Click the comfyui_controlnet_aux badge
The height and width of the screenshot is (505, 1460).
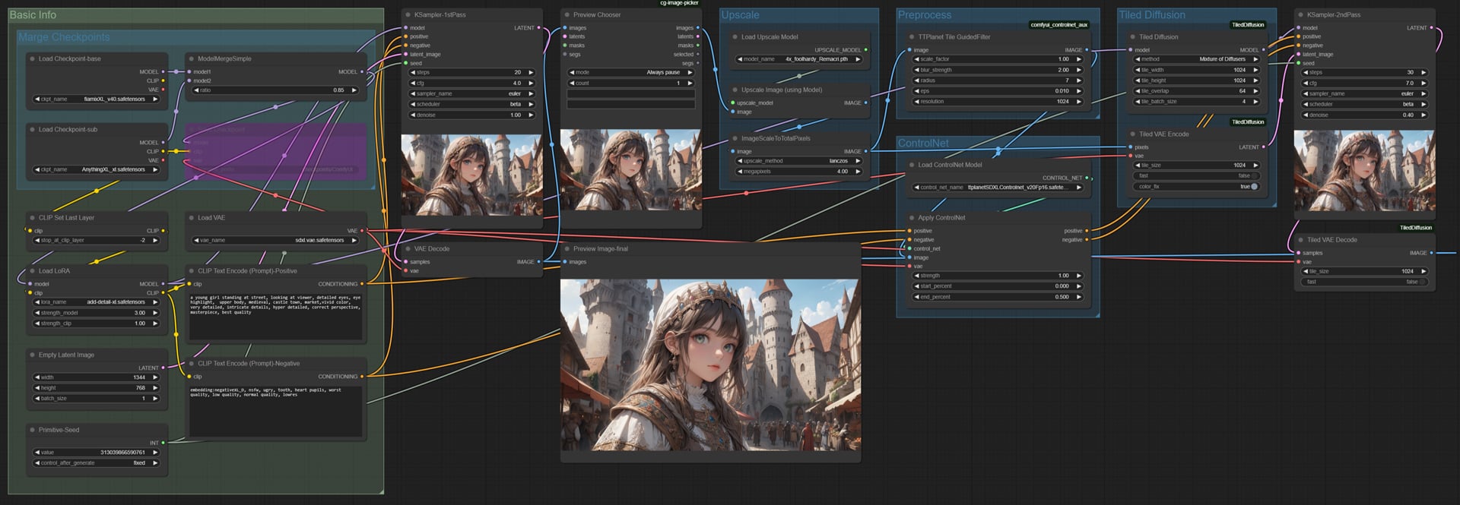pos(1058,24)
